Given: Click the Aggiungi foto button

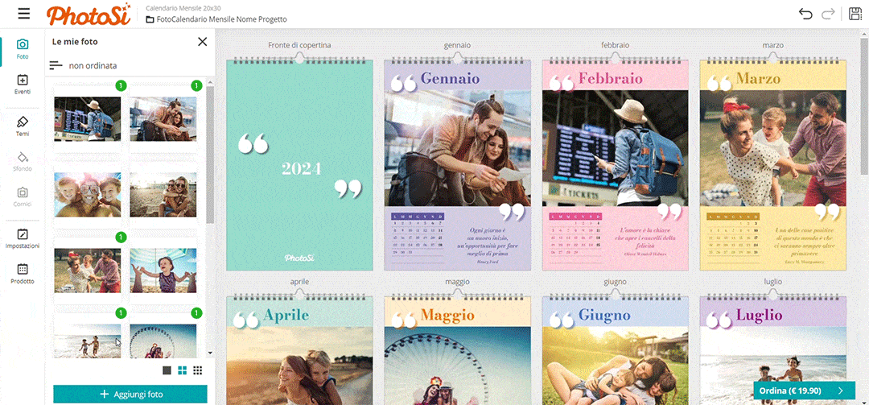Looking at the screenshot, I should 130,394.
